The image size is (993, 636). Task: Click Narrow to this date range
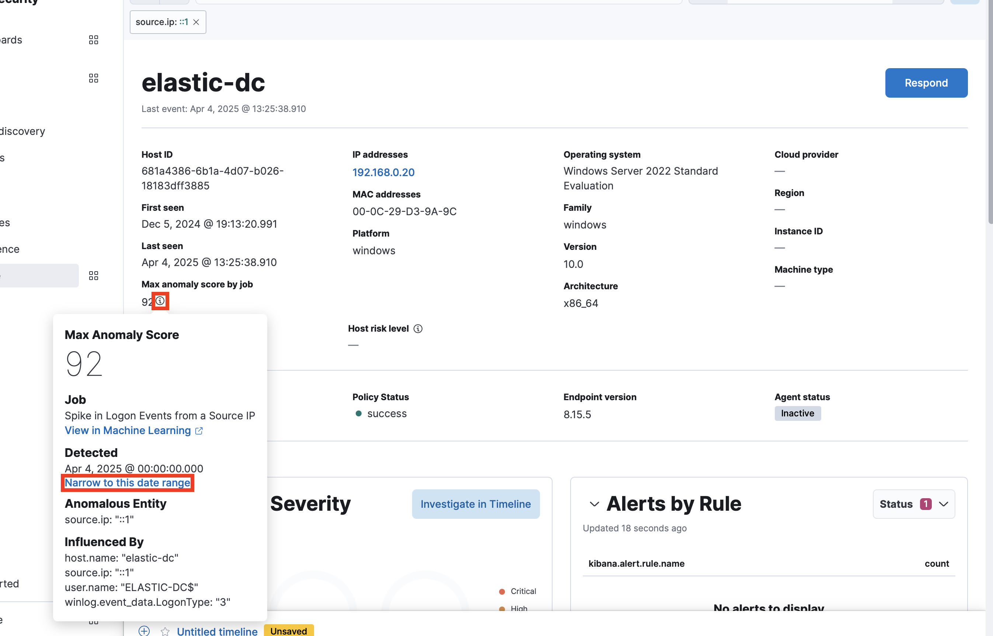(x=127, y=483)
